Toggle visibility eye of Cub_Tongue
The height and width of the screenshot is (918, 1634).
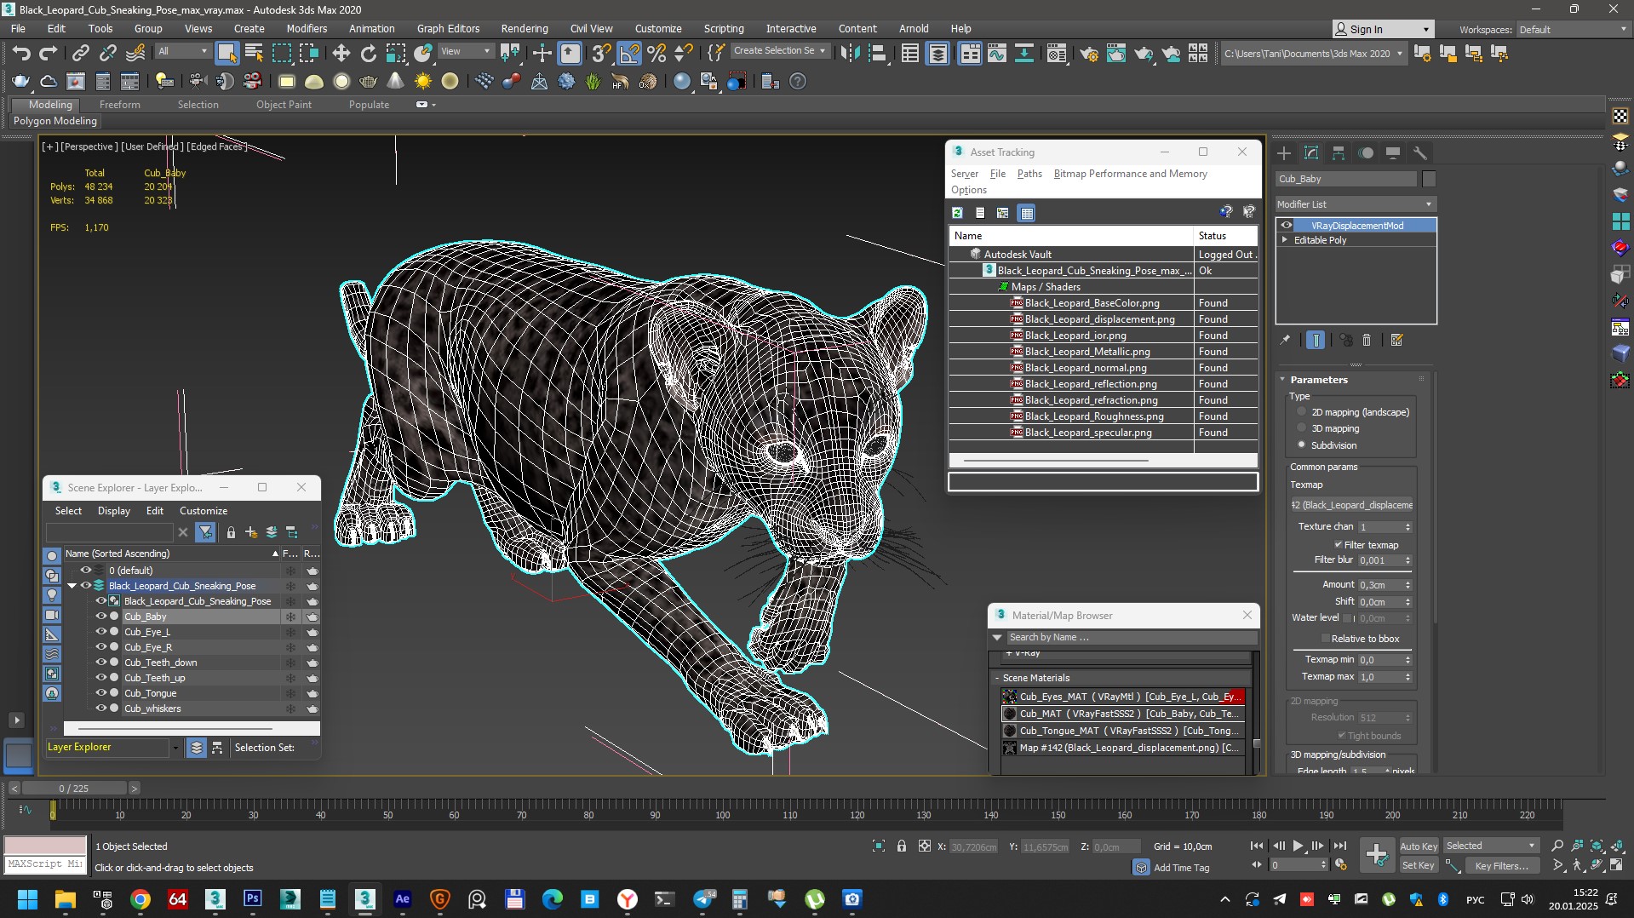coord(100,693)
